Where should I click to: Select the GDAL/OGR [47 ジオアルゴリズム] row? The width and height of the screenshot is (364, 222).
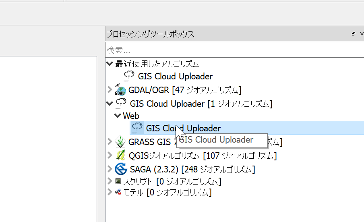[x=185, y=90]
